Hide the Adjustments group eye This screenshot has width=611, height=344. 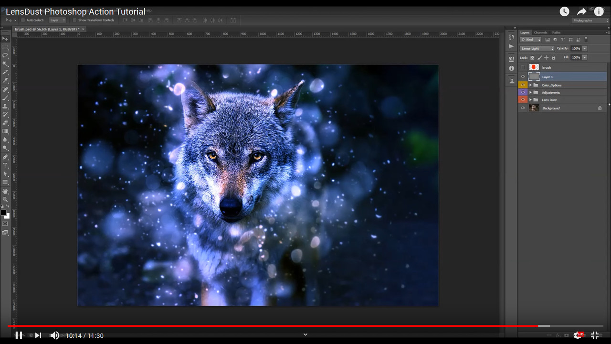point(523,92)
